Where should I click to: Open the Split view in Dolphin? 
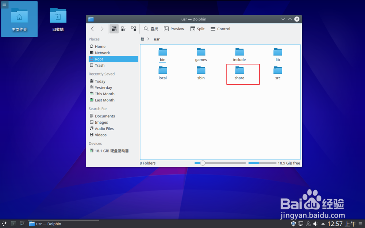(197, 28)
